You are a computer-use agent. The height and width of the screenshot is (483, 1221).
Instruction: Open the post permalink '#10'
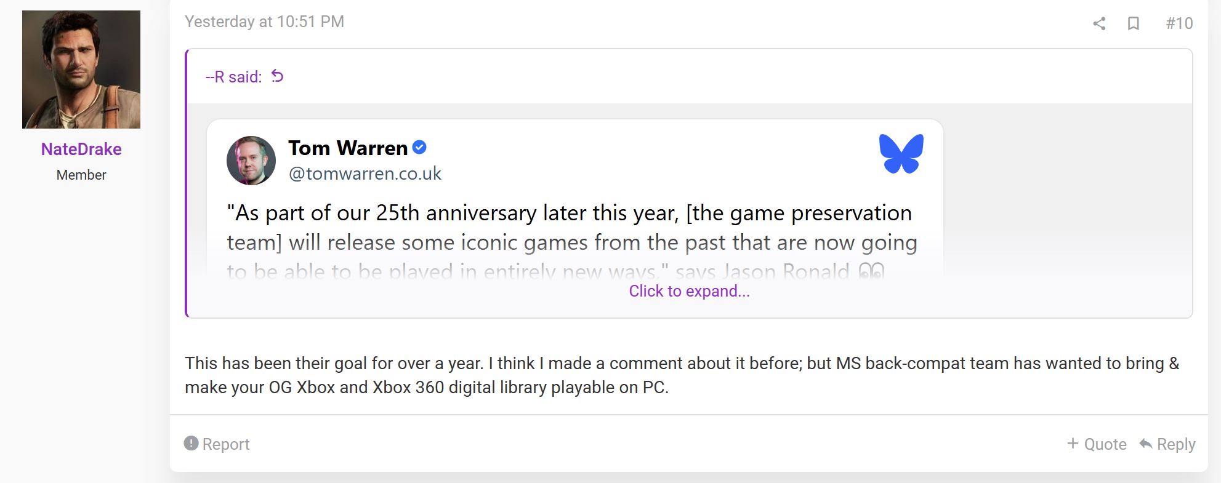point(1179,23)
